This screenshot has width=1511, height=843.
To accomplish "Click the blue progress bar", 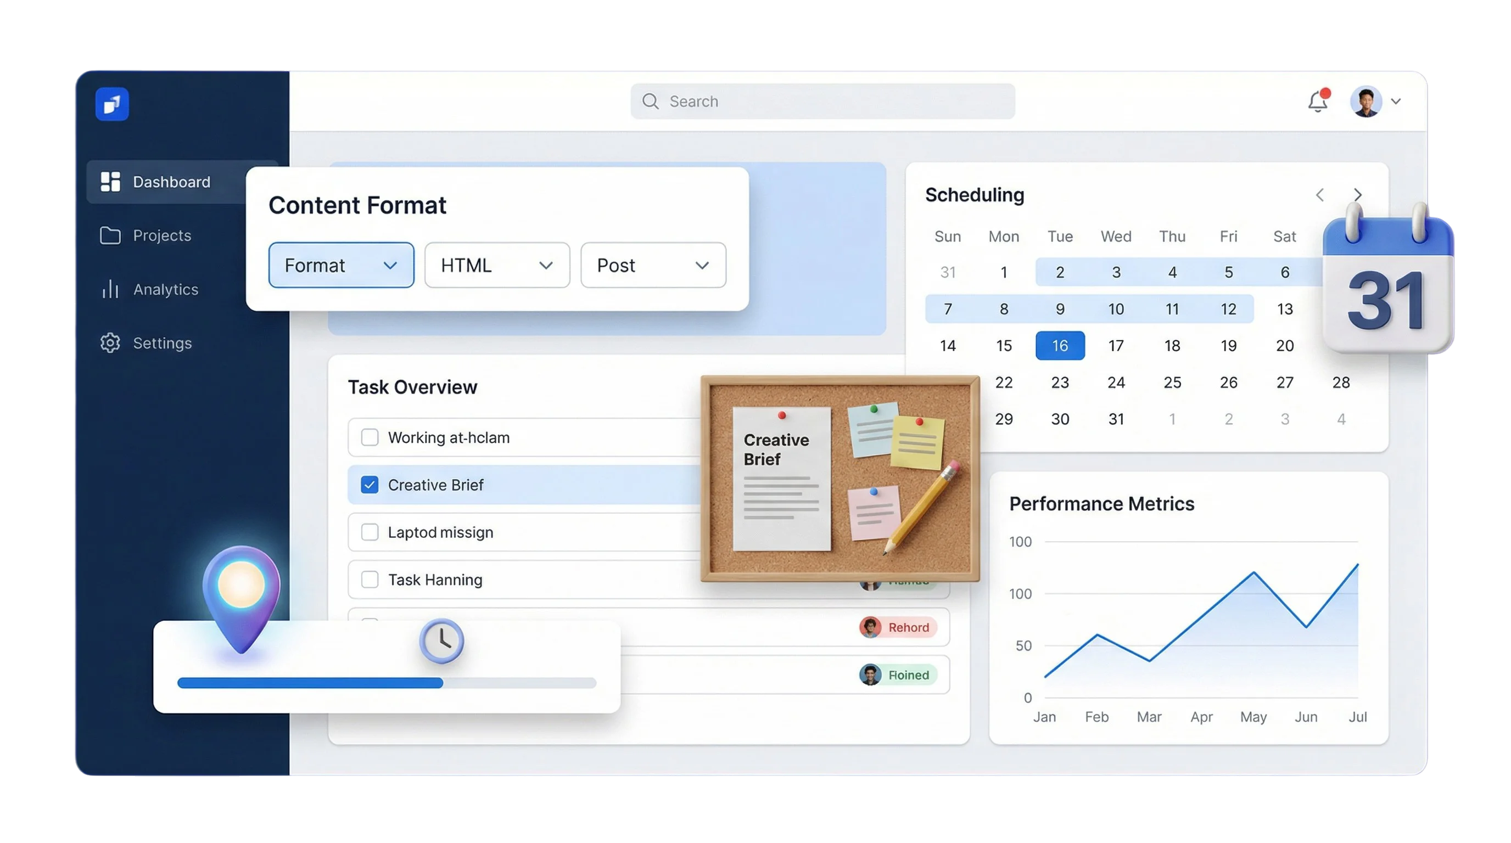I will tap(310, 683).
